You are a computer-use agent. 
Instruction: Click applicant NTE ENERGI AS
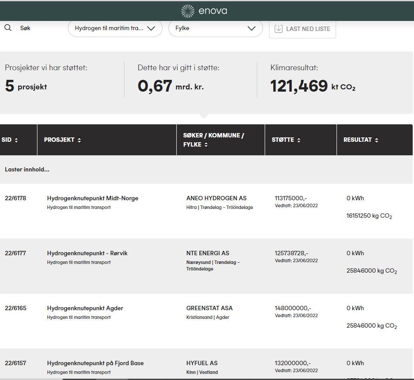(x=208, y=253)
